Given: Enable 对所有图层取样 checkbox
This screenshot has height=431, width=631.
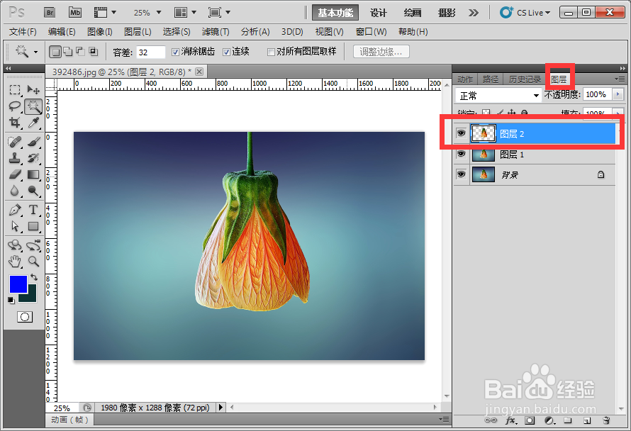Looking at the screenshot, I should click(x=271, y=52).
